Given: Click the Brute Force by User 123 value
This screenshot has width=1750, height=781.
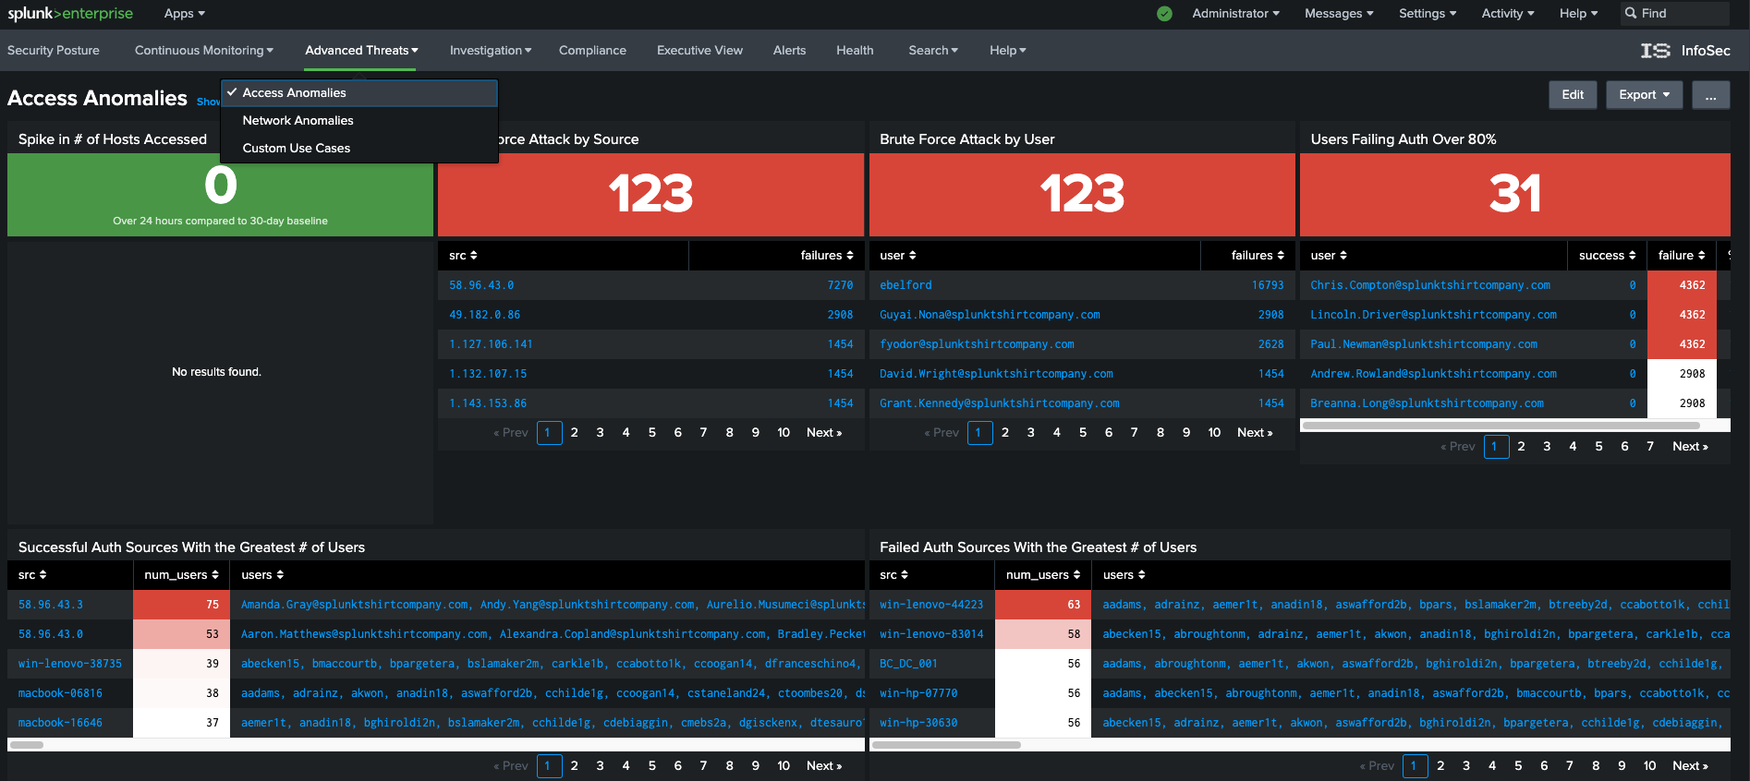Looking at the screenshot, I should (1082, 194).
